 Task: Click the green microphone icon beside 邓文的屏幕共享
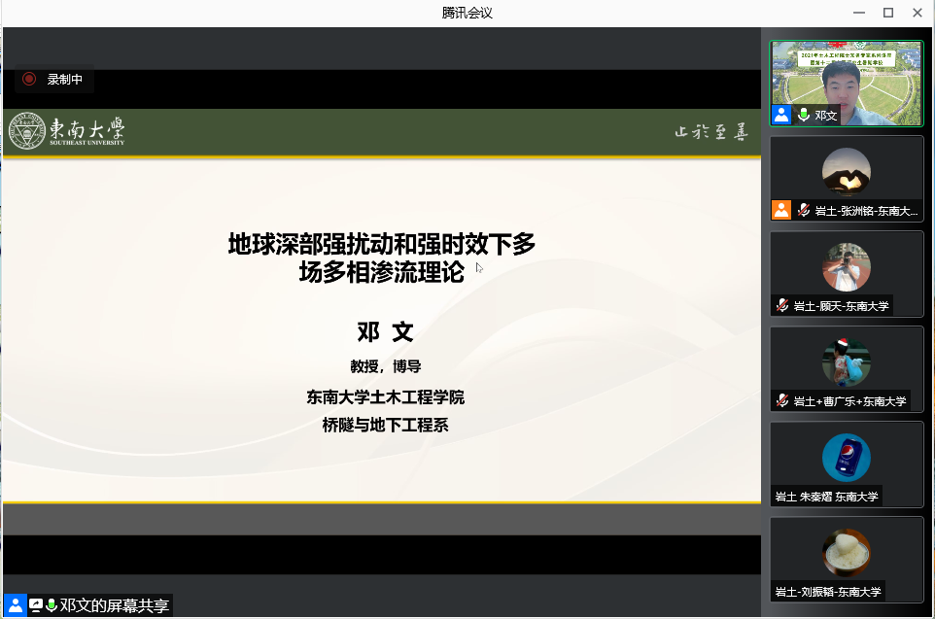[51, 605]
